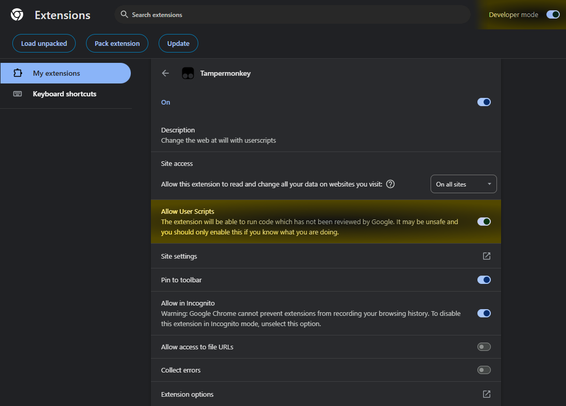Viewport: 566px width, 406px height.
Task: Open the 'On all sites' dropdown
Action: point(463,184)
